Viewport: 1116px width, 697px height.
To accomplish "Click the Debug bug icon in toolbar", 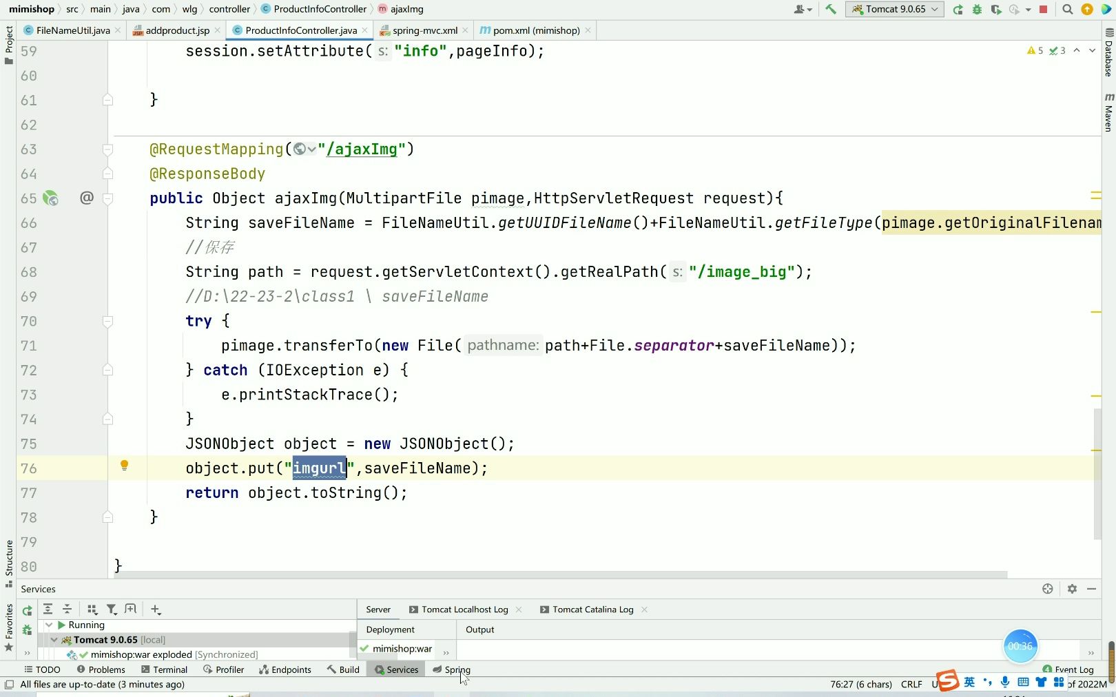I will tap(977, 9).
